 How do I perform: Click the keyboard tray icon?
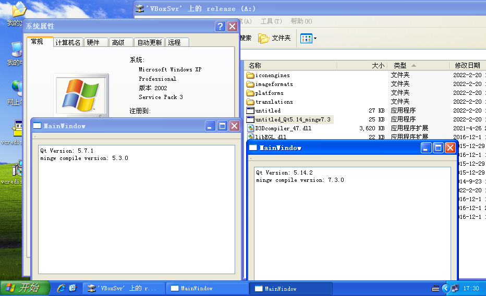click(436, 289)
